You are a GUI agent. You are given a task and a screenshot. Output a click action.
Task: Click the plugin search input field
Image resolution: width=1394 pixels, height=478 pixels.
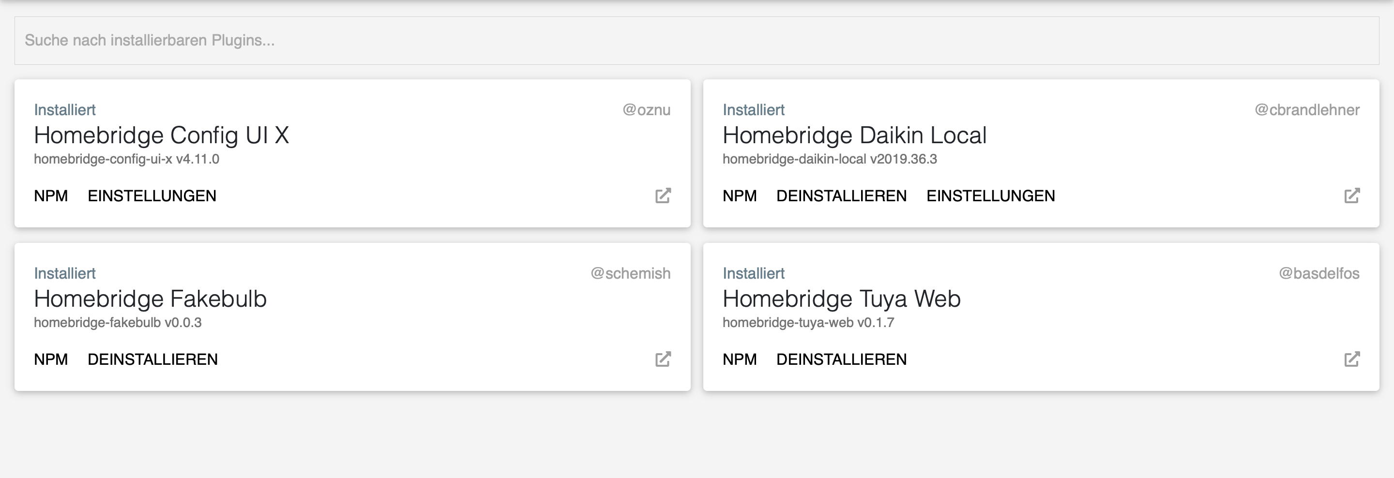coord(697,41)
